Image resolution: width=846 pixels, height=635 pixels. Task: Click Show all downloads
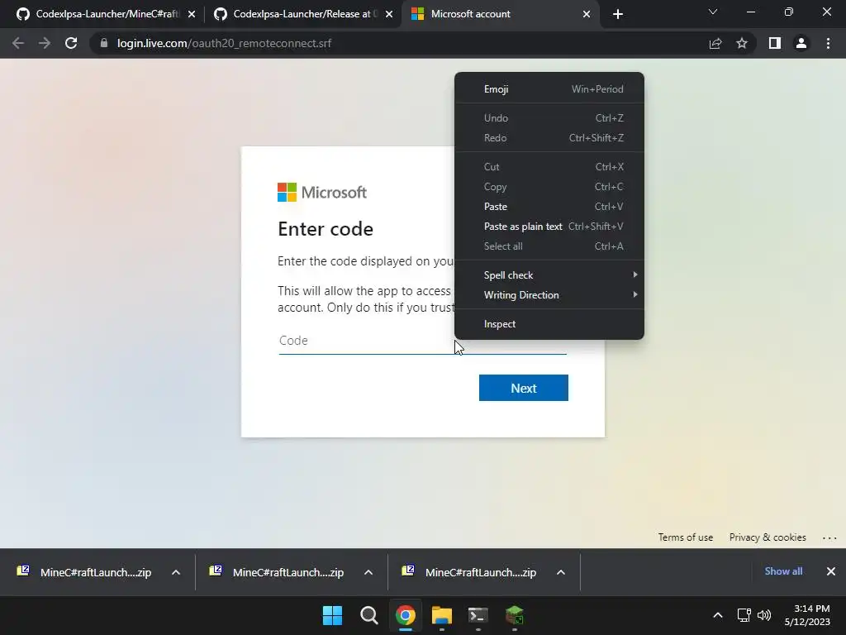point(783,571)
